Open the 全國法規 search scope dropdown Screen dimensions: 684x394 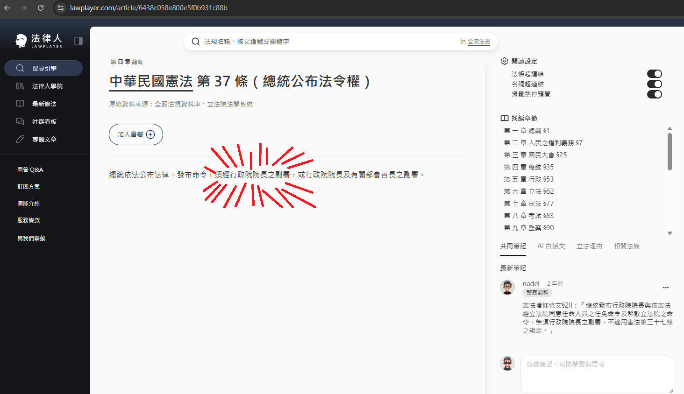tap(478, 42)
